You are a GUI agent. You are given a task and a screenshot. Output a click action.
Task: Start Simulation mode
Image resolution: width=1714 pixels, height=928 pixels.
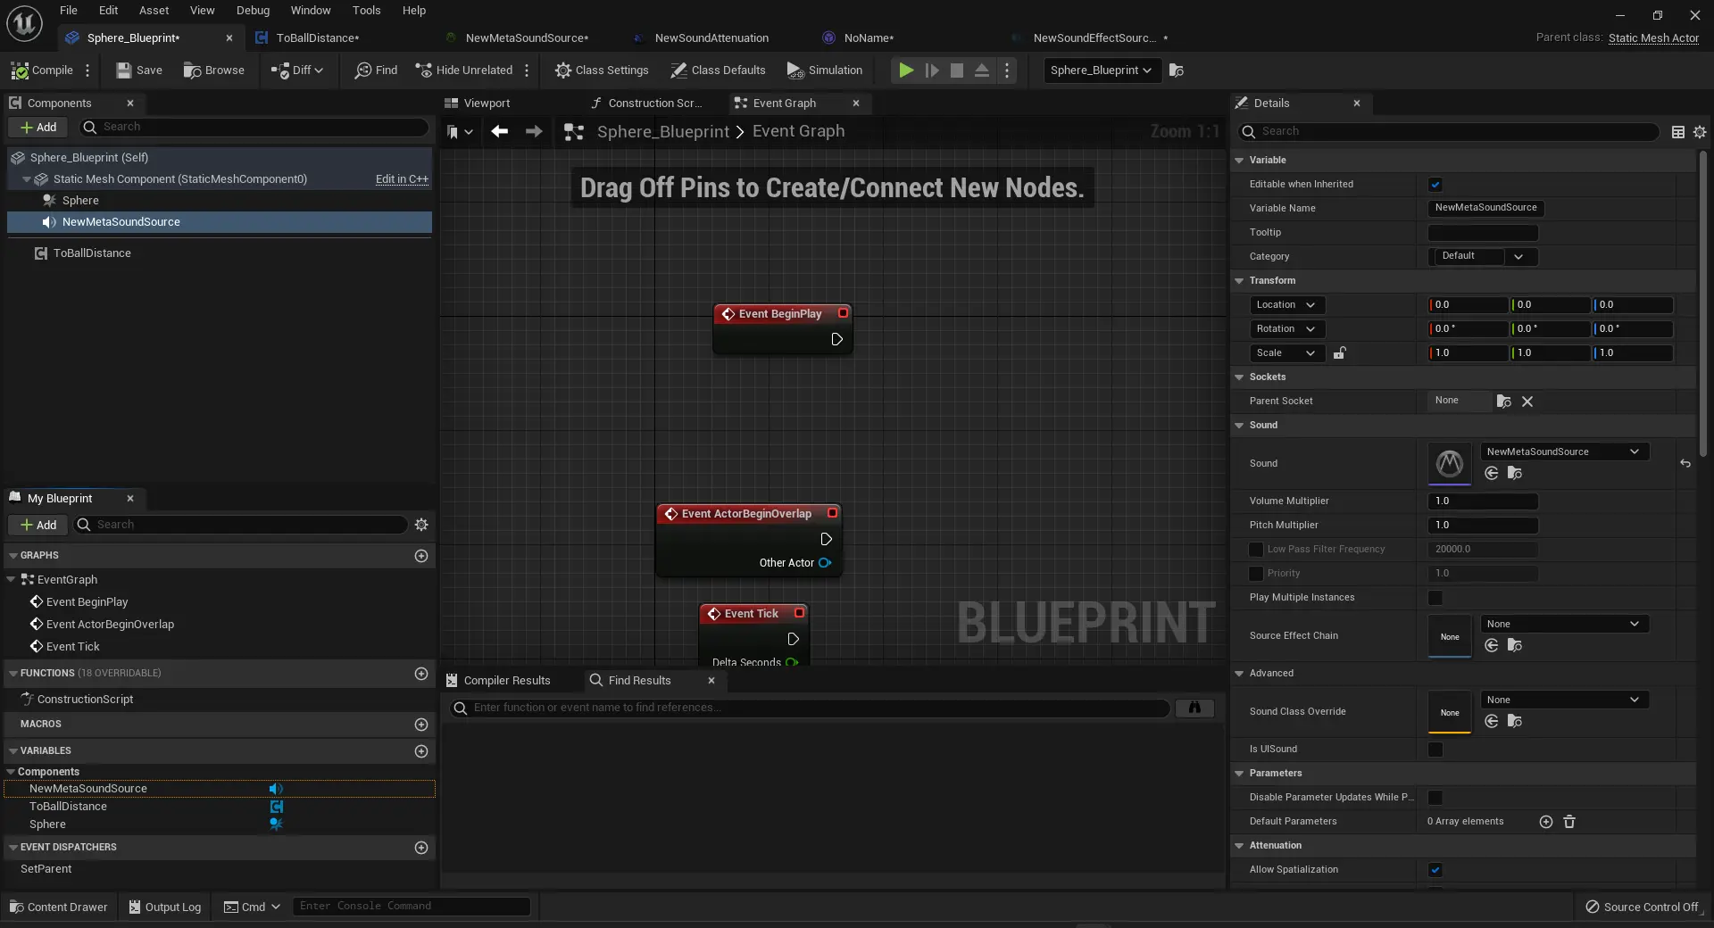coord(825,70)
